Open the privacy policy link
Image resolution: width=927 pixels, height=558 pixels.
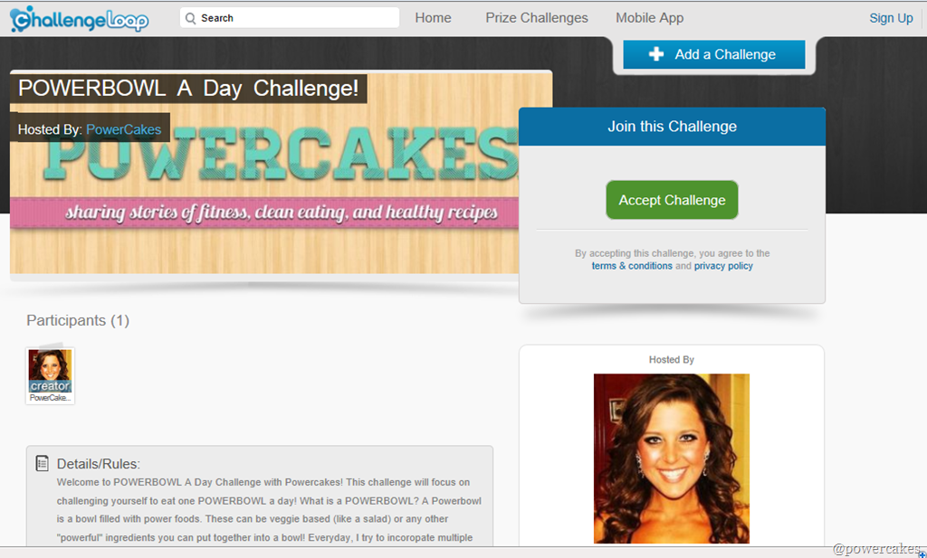click(x=723, y=266)
